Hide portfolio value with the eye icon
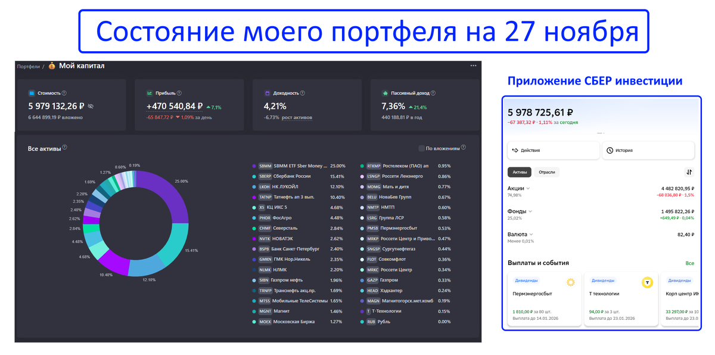This screenshot has width=715, height=355. (x=91, y=106)
